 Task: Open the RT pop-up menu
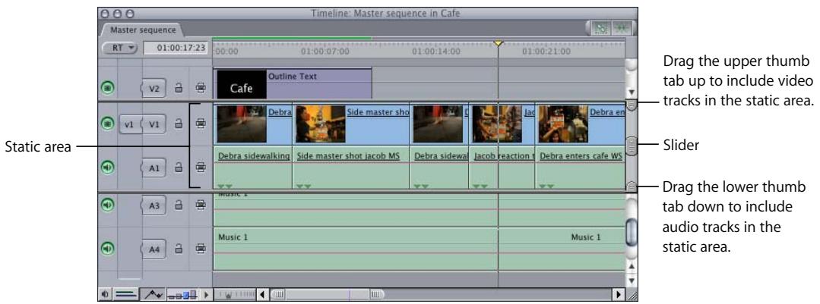pos(119,48)
